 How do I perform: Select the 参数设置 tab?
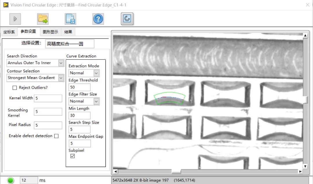coord(28,32)
